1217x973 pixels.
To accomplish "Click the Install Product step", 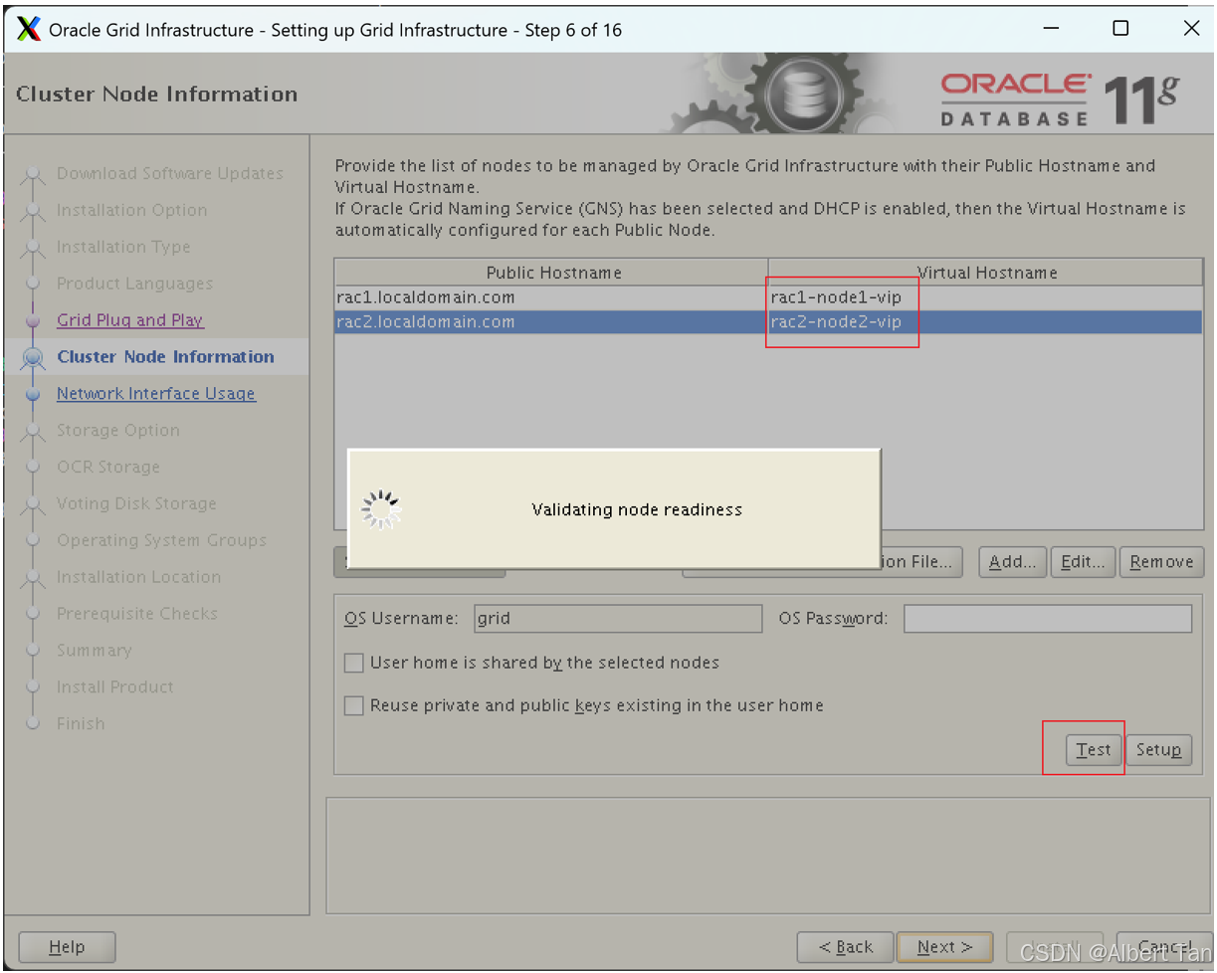I will (x=115, y=687).
